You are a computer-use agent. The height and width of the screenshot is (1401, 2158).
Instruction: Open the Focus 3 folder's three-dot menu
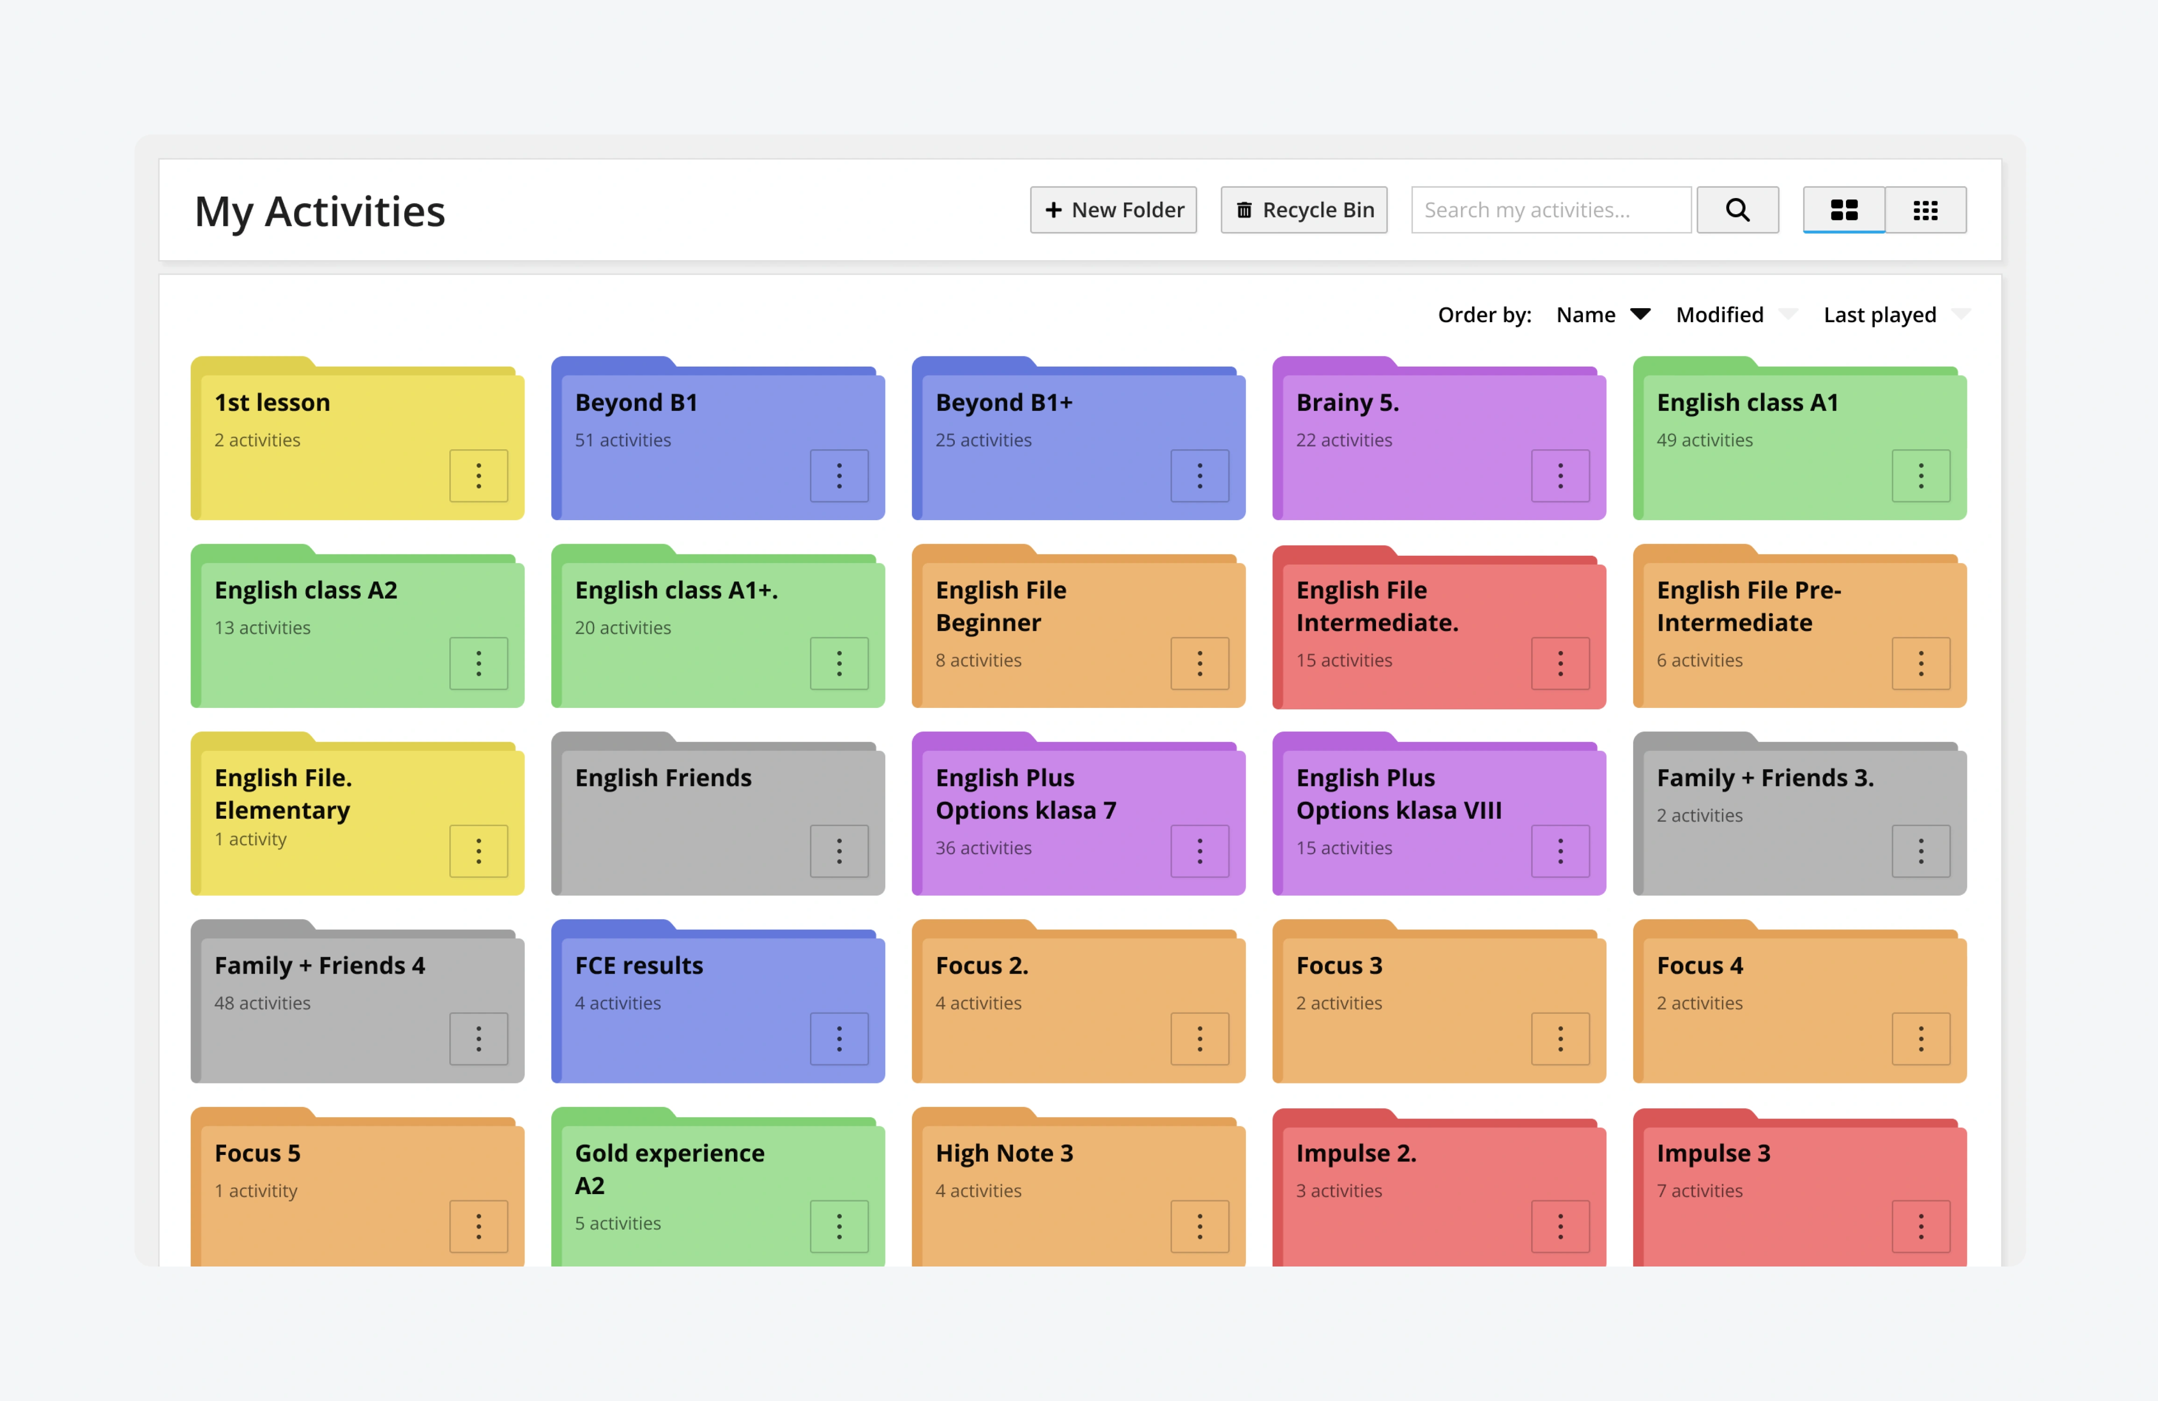coord(1561,1038)
